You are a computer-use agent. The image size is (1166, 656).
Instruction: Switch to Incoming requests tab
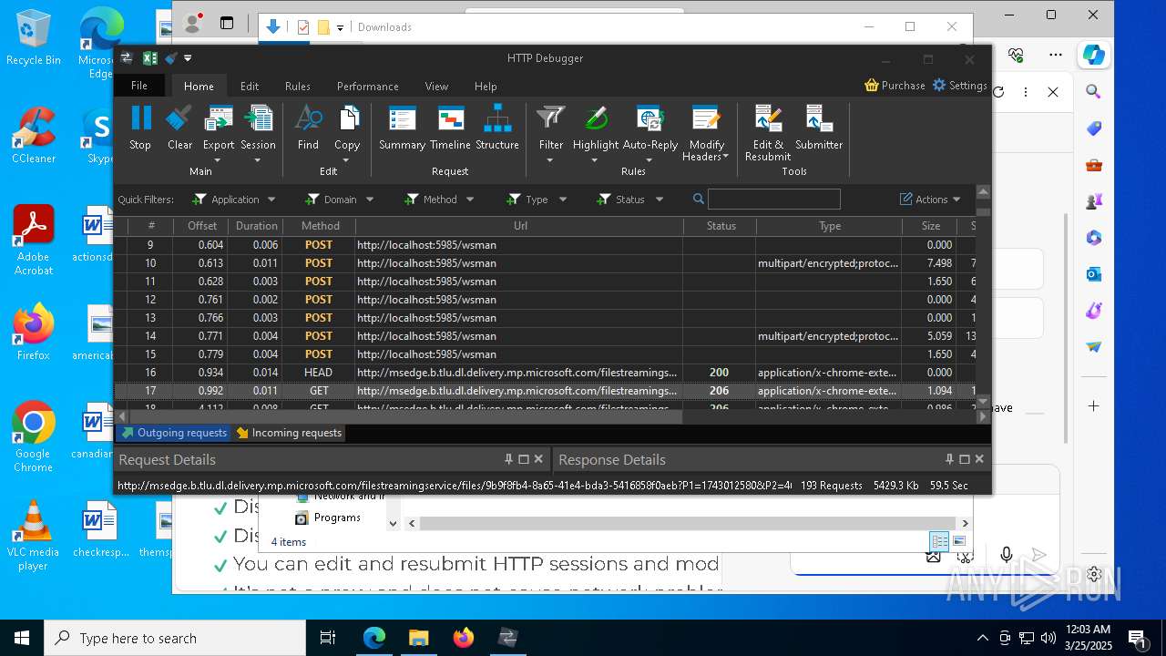click(289, 433)
